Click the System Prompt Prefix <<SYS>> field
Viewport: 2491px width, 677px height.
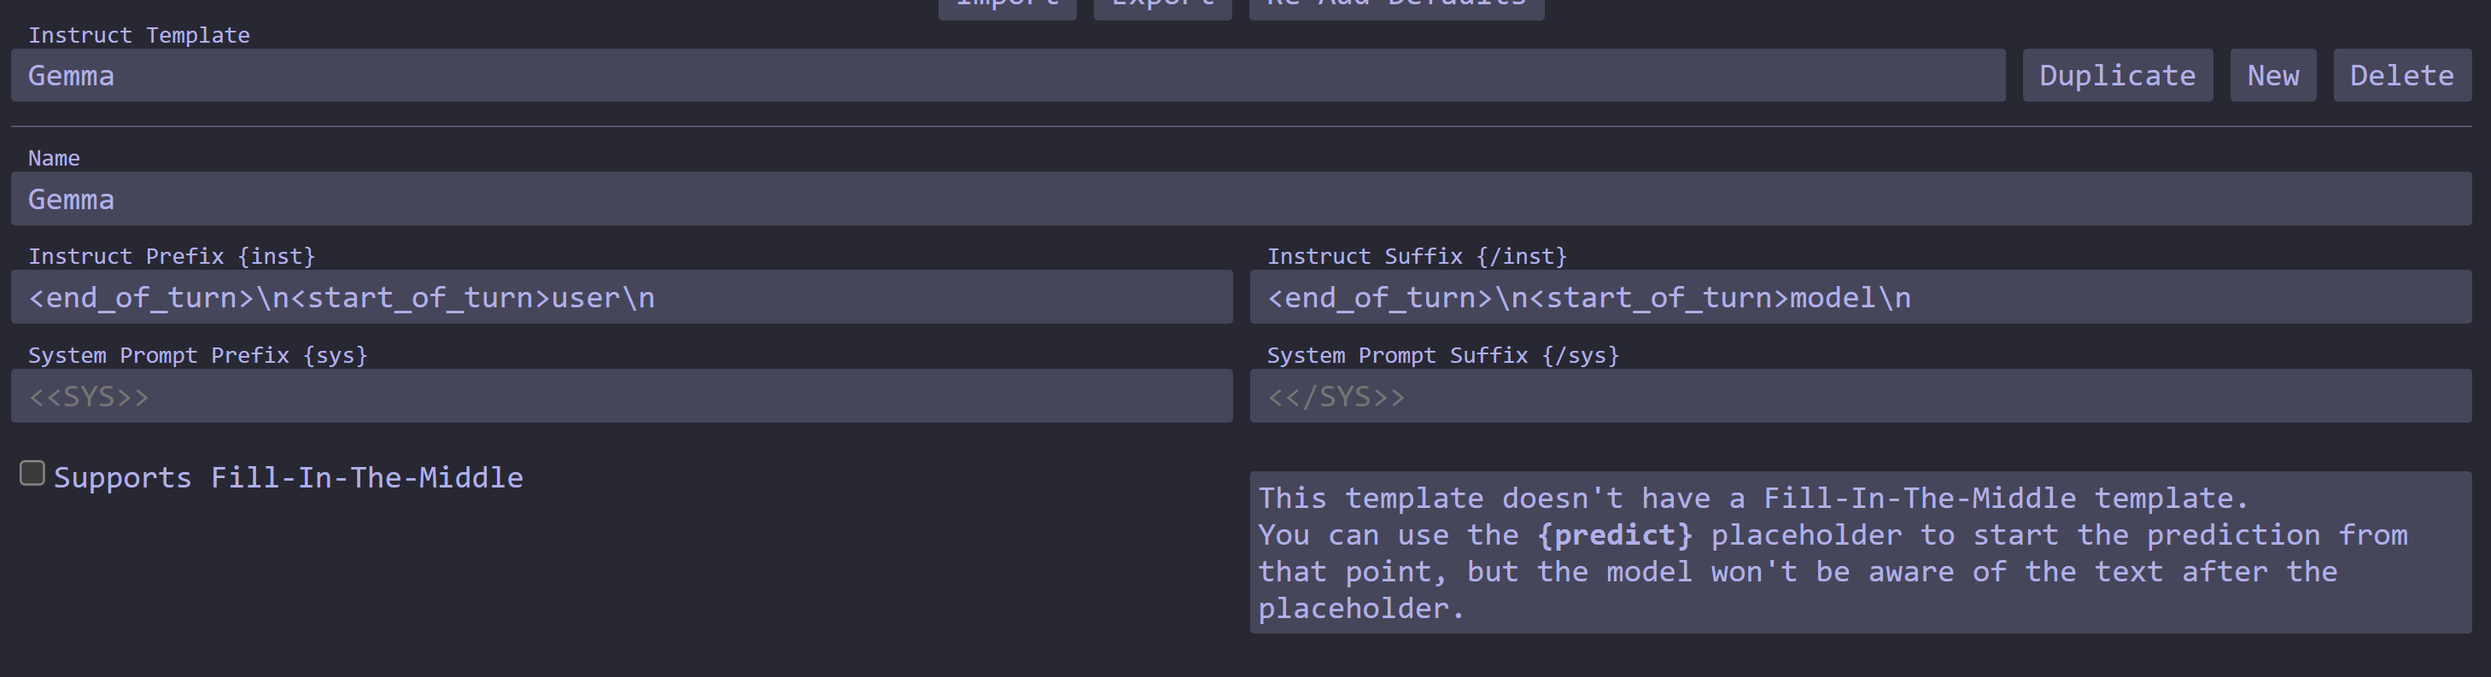(x=622, y=395)
